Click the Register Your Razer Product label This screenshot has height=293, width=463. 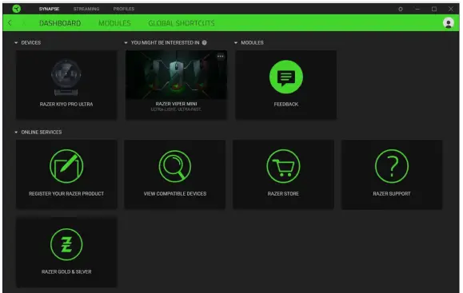click(66, 194)
